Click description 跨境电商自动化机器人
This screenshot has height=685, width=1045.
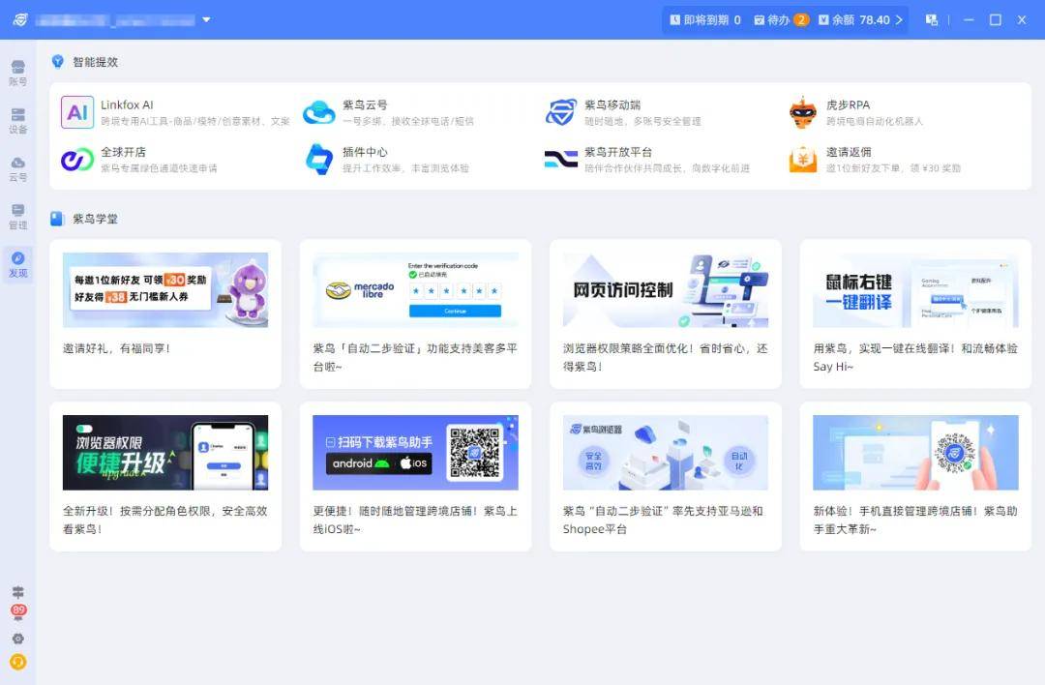click(875, 121)
